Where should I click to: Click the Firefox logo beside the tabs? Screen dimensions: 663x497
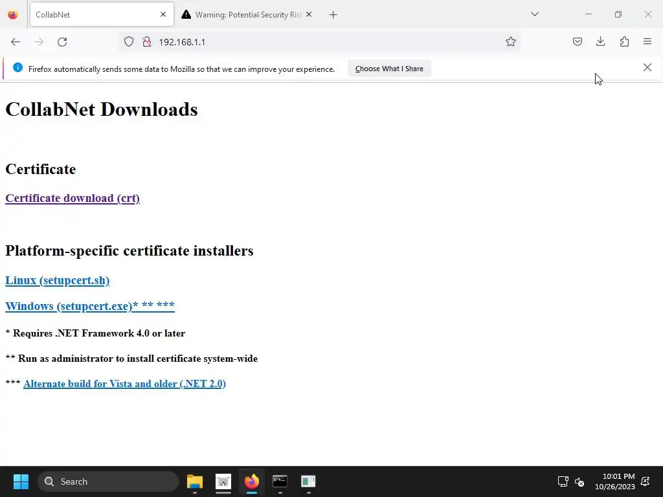[13, 15]
